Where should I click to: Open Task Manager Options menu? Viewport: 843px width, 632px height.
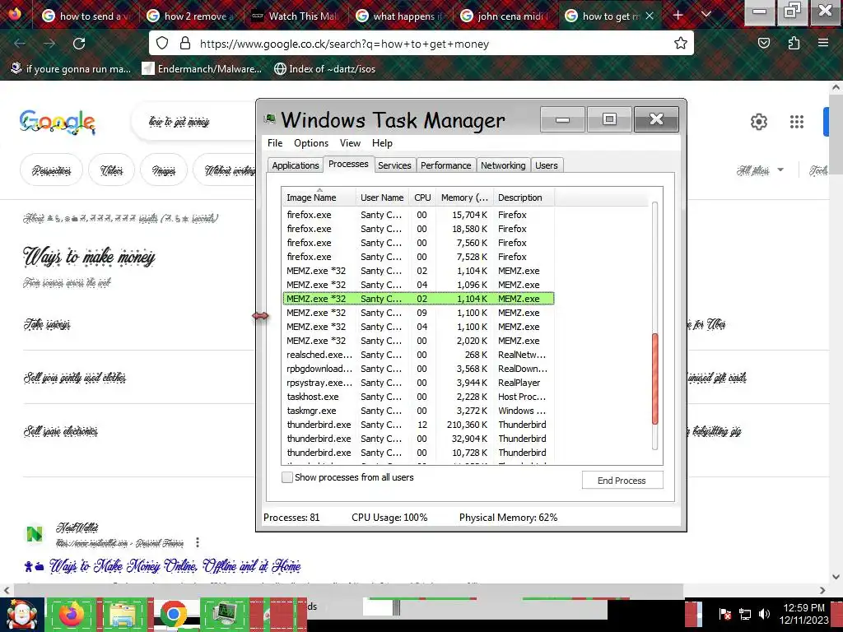(310, 143)
